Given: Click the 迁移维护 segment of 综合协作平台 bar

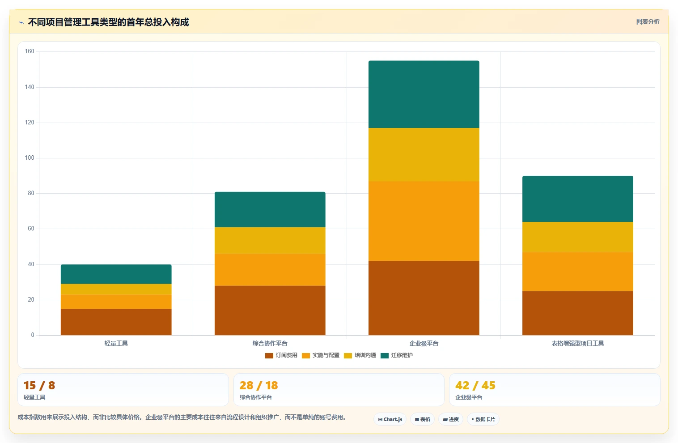Looking at the screenshot, I should [x=270, y=209].
